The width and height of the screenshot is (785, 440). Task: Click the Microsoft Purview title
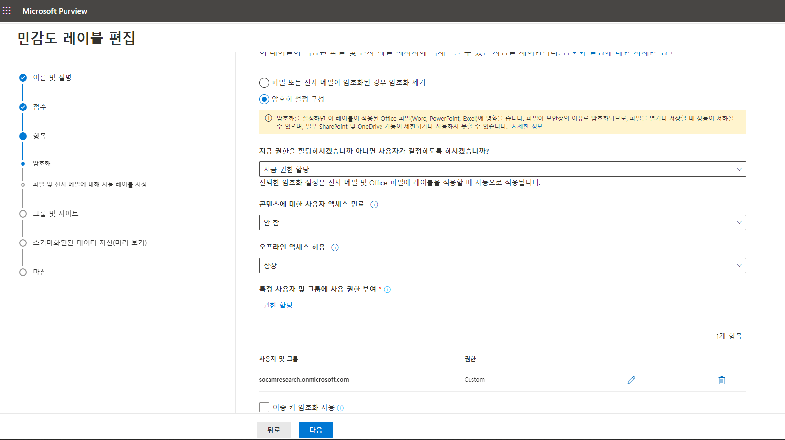(x=55, y=11)
